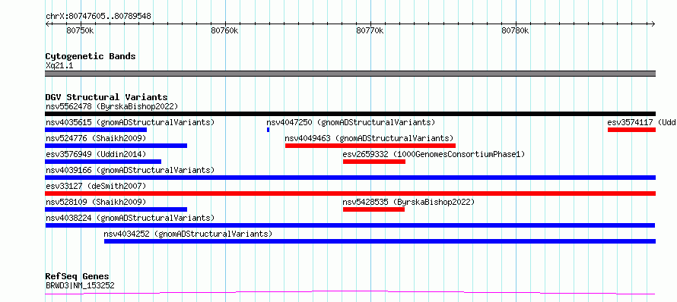Click the ruler's right arrowhead
The image size is (677, 302).
pyautogui.click(x=653, y=24)
